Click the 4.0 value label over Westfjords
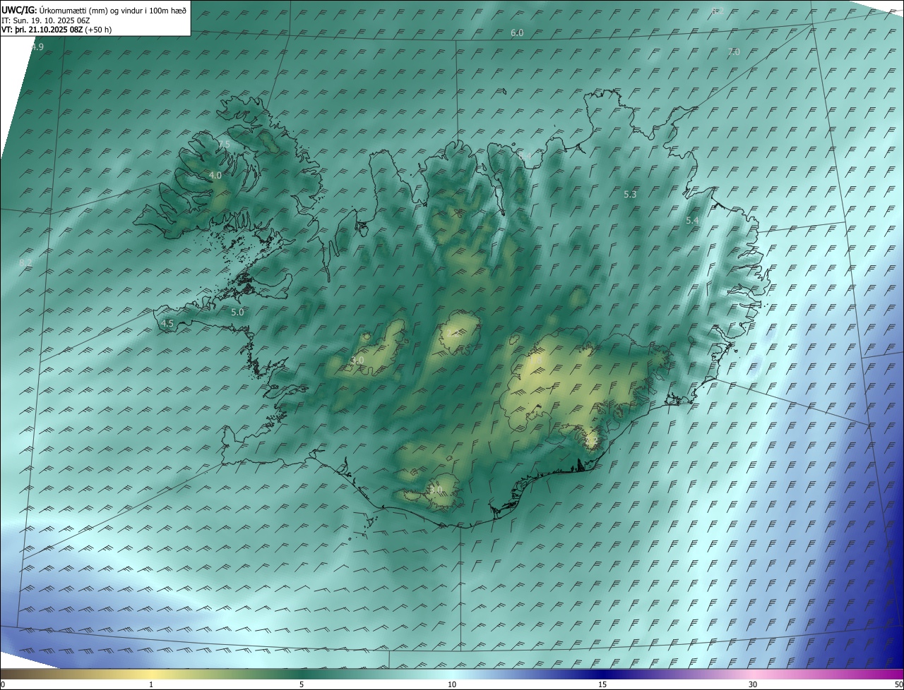The image size is (904, 690). (x=215, y=175)
